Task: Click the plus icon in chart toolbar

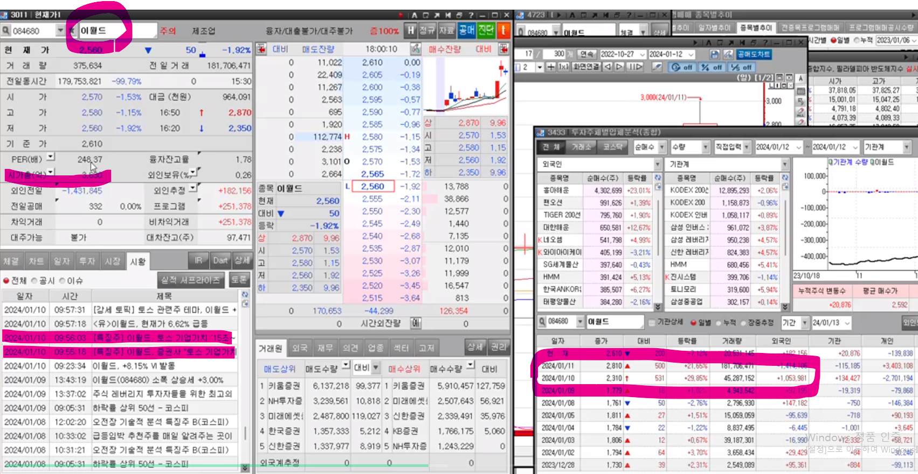Action: [550, 67]
